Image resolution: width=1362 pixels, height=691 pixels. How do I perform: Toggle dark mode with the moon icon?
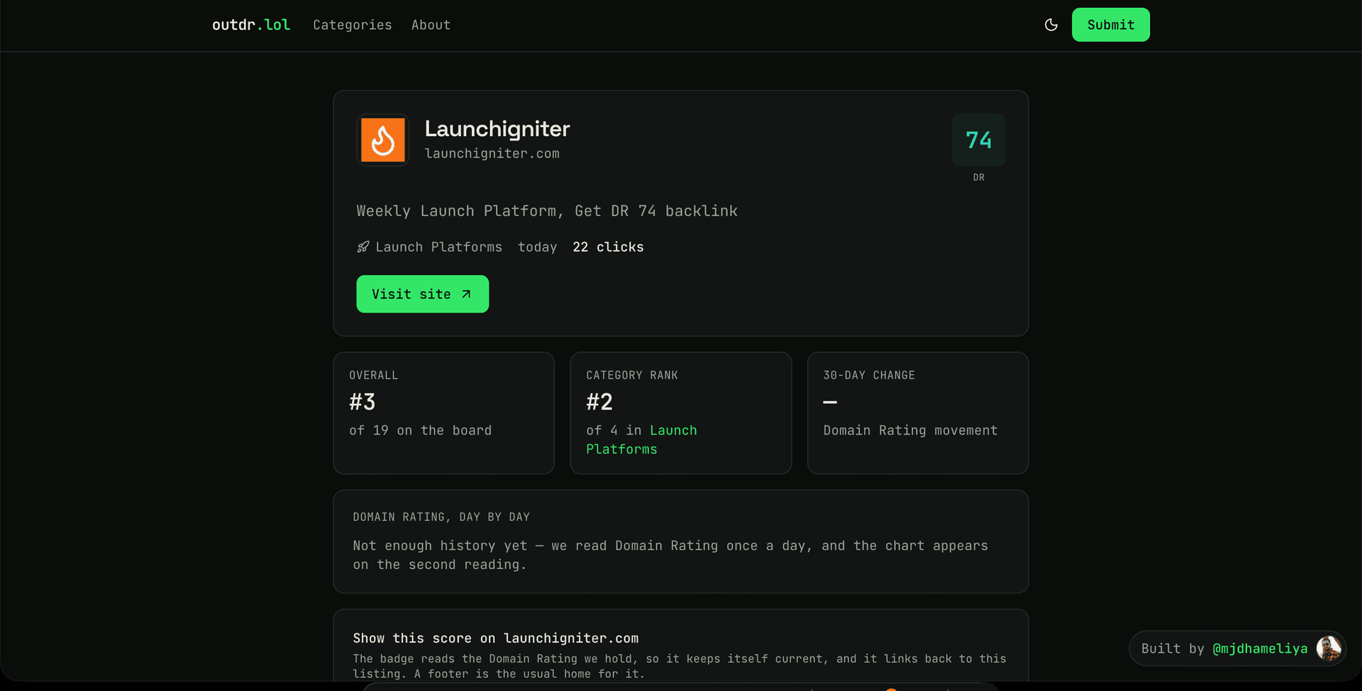[x=1051, y=25]
